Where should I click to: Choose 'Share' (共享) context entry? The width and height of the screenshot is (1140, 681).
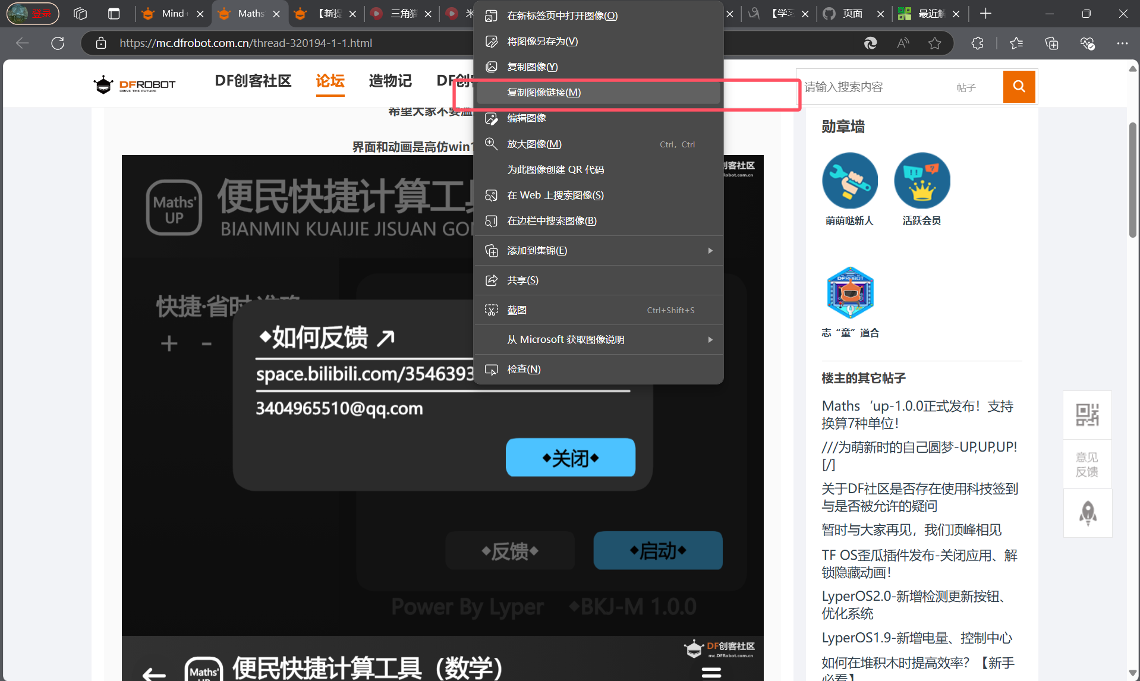[599, 280]
